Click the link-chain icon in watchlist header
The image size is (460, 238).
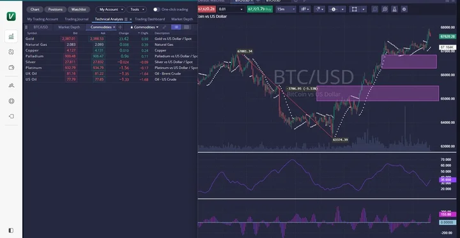(x=164, y=27)
